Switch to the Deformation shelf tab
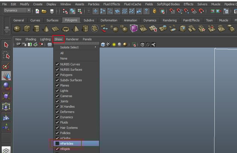This screenshot has width=237, height=153. coord(109,20)
